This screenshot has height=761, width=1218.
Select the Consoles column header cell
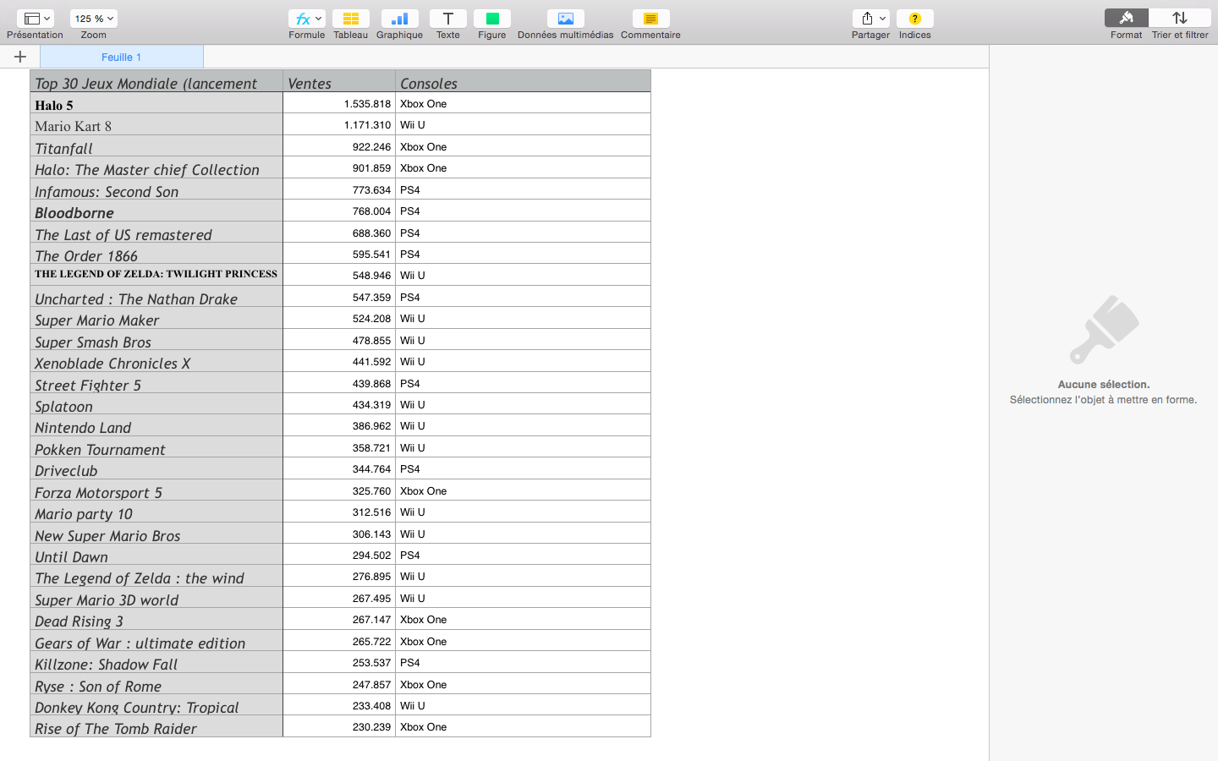[x=523, y=81]
